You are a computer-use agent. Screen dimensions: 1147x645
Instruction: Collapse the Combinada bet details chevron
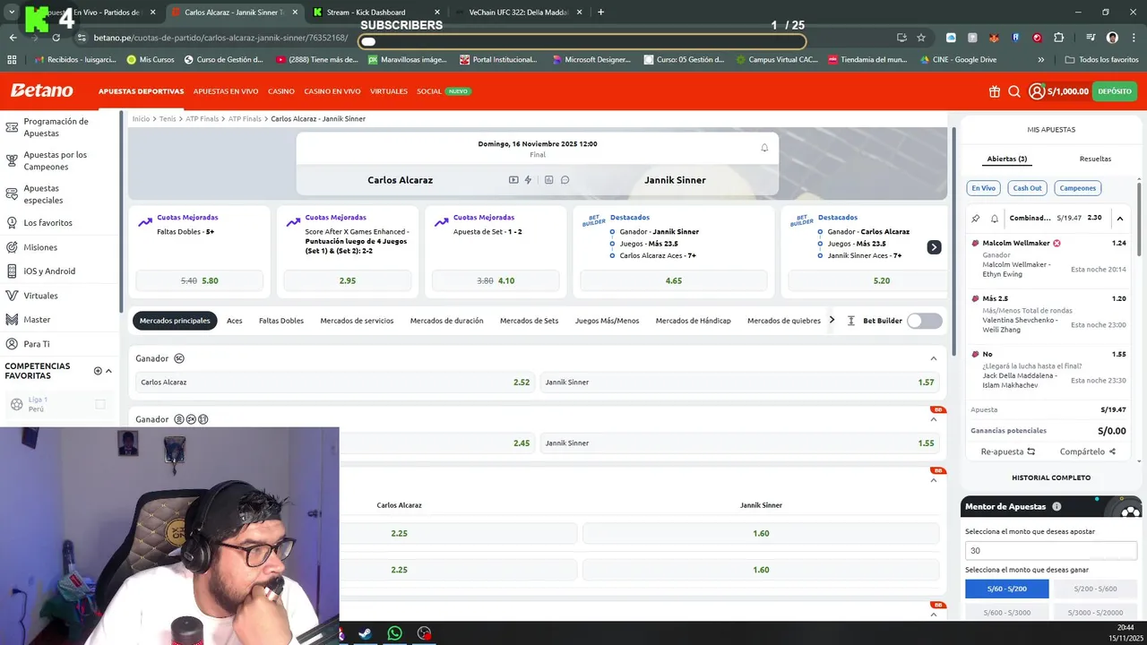pyautogui.click(x=1119, y=218)
